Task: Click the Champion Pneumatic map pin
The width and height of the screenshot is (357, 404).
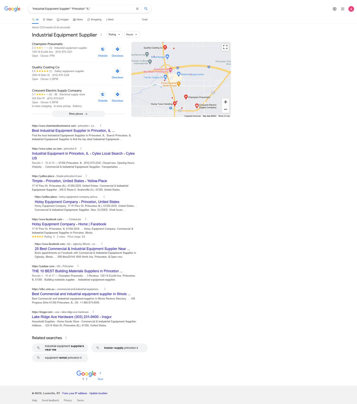Action: click(x=186, y=97)
